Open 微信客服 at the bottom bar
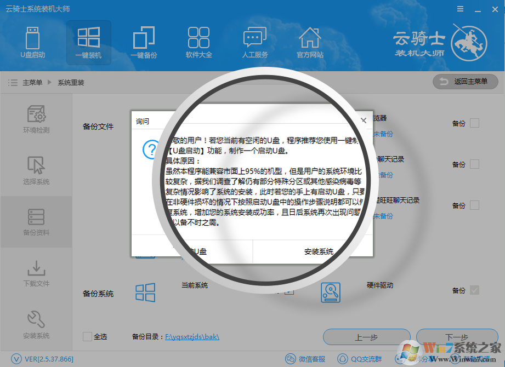 pos(305,358)
